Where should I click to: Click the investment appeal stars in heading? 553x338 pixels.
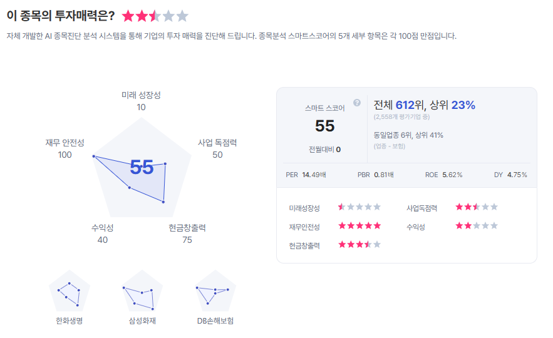(x=155, y=16)
